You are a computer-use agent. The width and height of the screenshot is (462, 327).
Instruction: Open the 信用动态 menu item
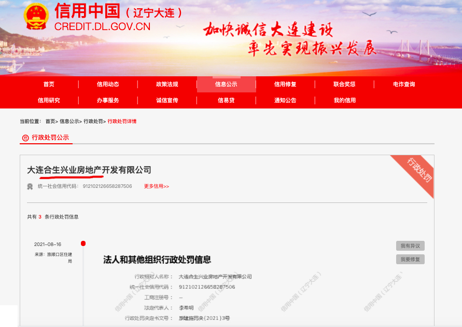coord(108,84)
